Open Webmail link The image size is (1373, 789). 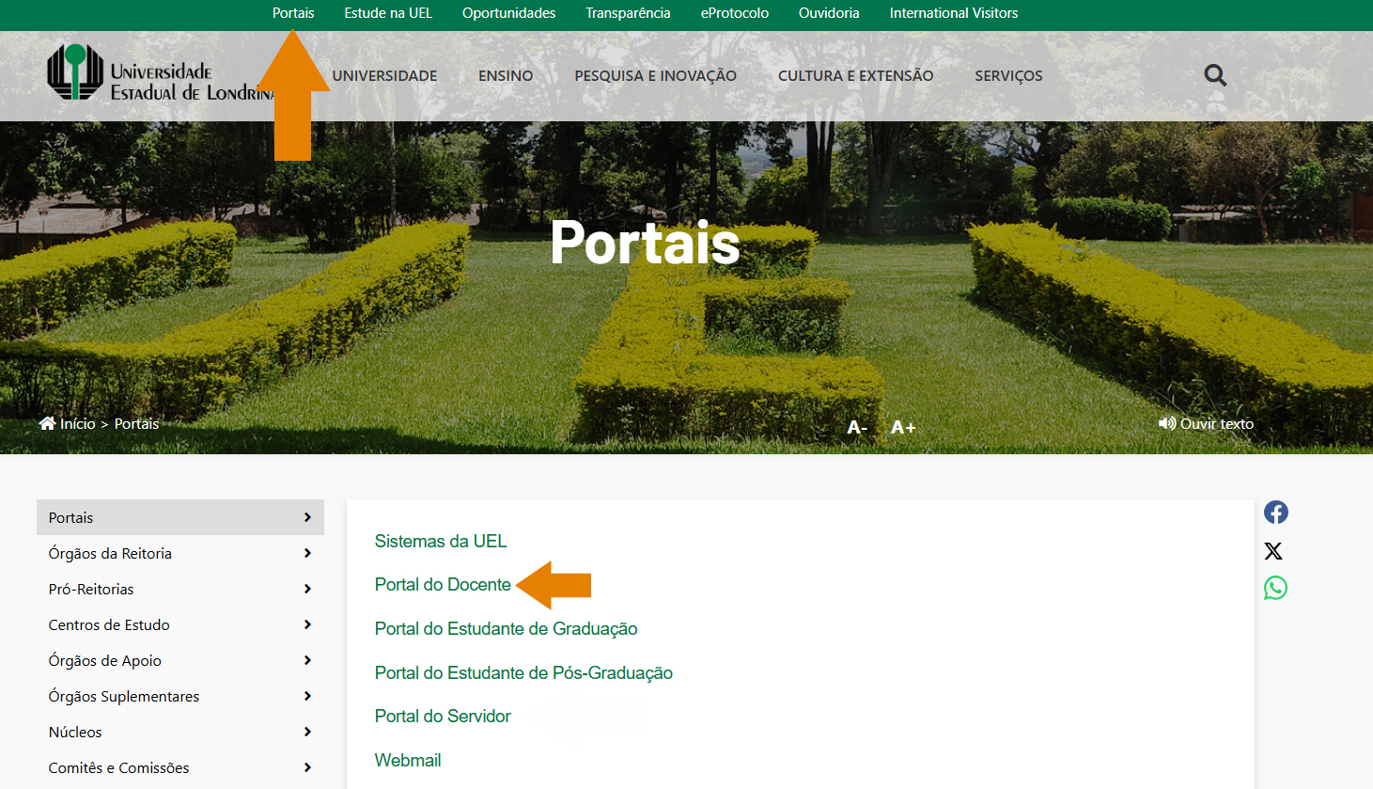tap(408, 760)
